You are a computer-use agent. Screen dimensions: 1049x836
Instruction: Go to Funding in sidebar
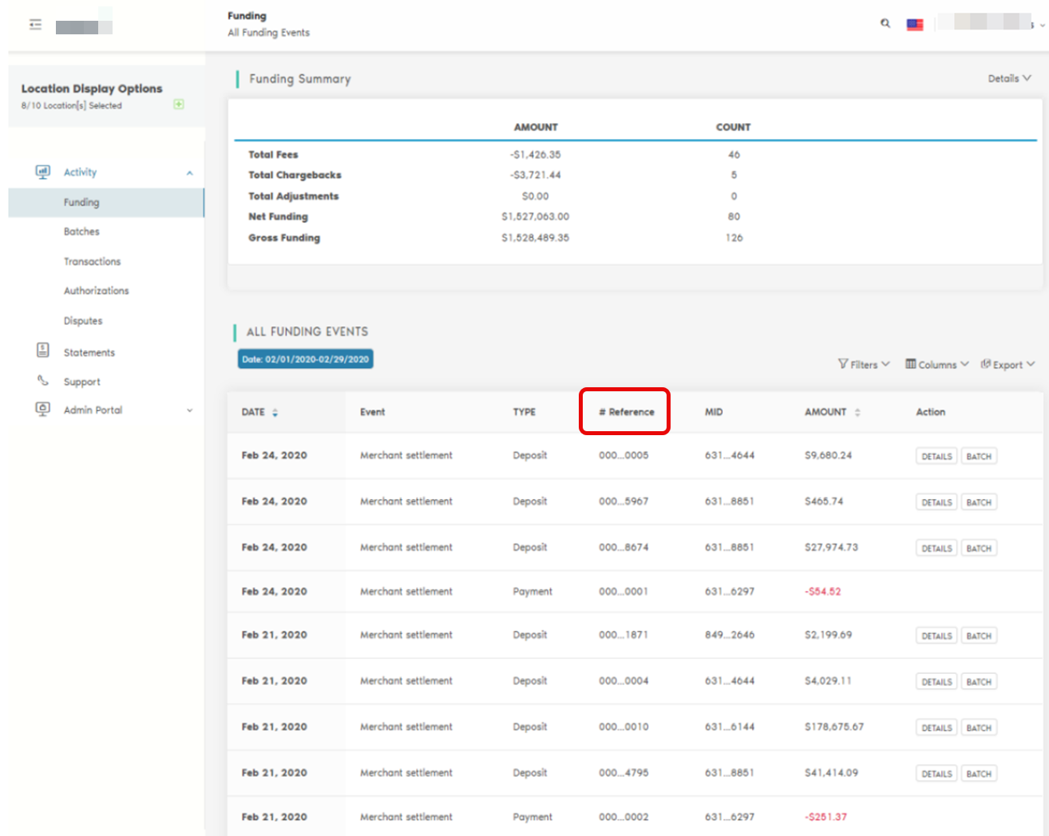point(106,203)
